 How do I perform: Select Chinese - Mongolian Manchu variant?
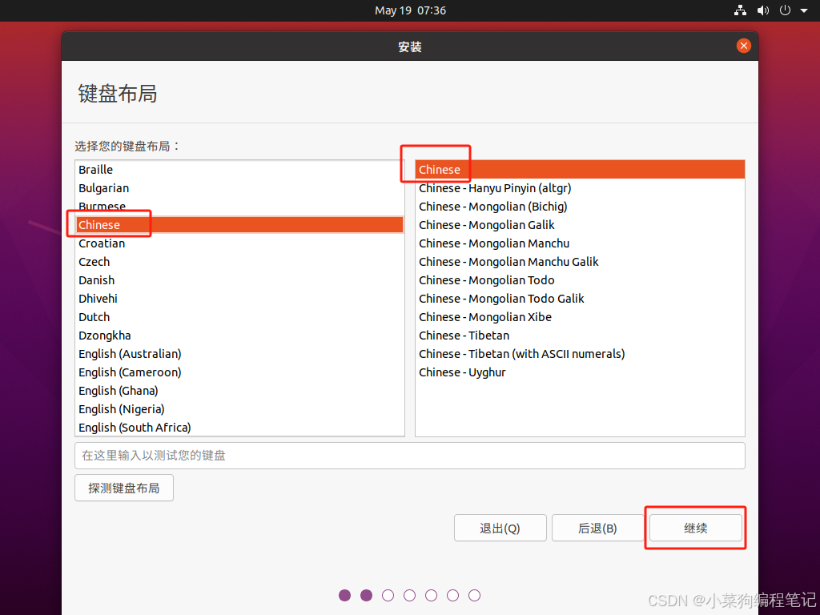tap(580, 243)
